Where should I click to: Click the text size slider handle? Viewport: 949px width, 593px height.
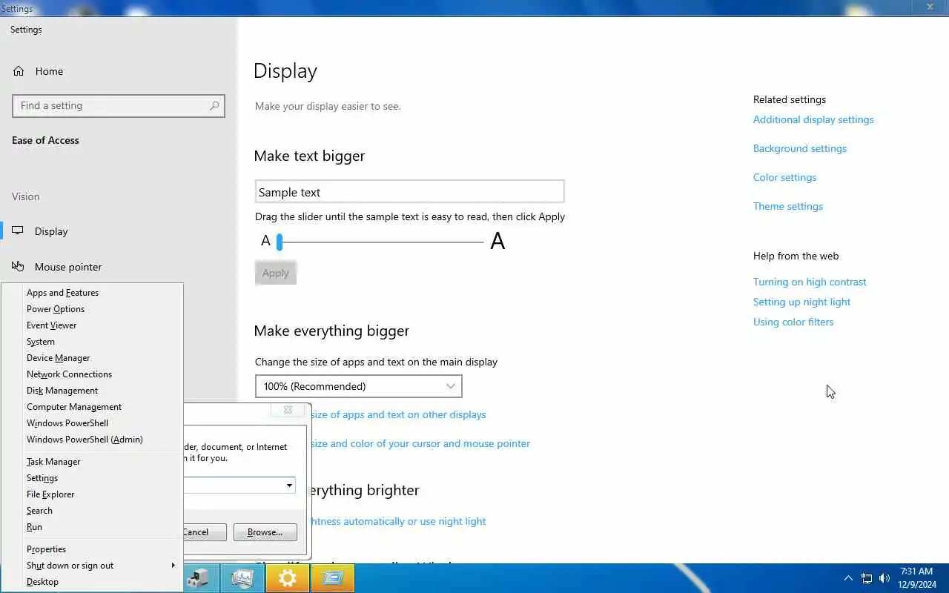coord(280,242)
